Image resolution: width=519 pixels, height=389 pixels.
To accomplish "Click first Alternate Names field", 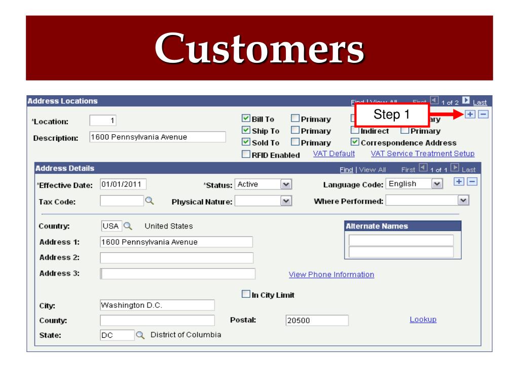I will (401, 240).
